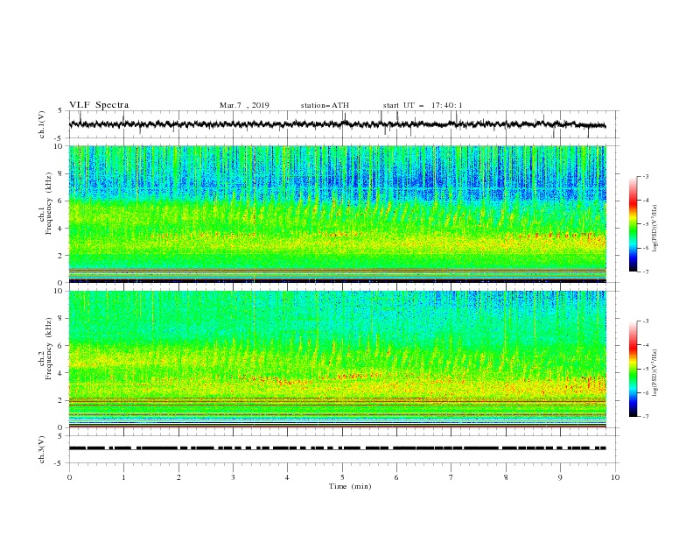This screenshot has width=693, height=536.
Task: Click the ch.1 colorbar log(PSD) unit label
Action: pos(655,229)
